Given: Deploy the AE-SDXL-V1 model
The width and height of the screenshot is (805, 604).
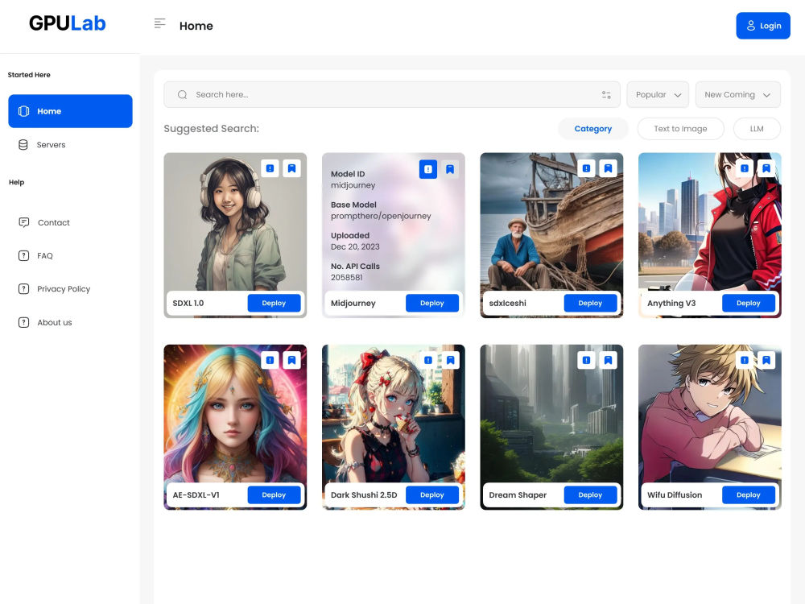Looking at the screenshot, I should pos(274,495).
